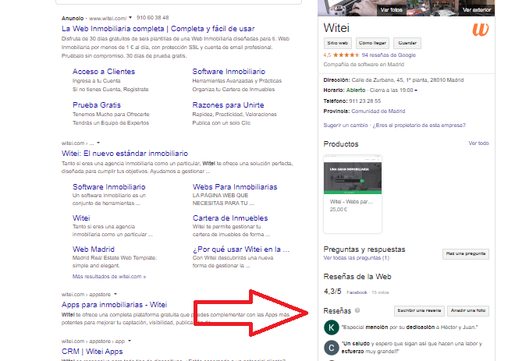Click the help icon next to Reseñas

(x=357, y=310)
